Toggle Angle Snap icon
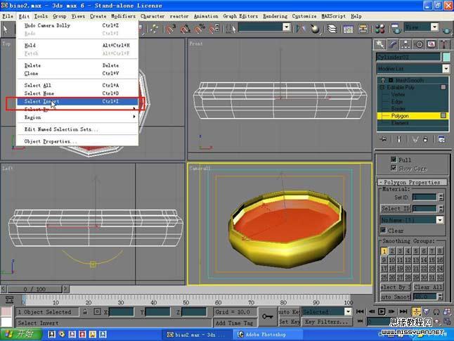Viewport: 454px width, 341px height. [x=186, y=28]
